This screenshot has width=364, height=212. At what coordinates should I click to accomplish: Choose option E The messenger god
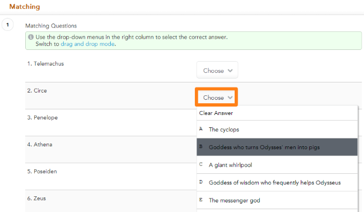[x=277, y=200]
